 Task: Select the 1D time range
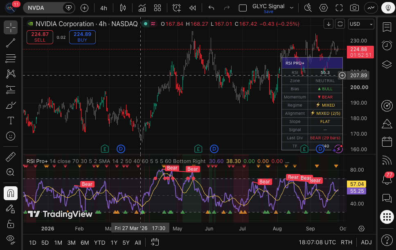(x=33, y=242)
